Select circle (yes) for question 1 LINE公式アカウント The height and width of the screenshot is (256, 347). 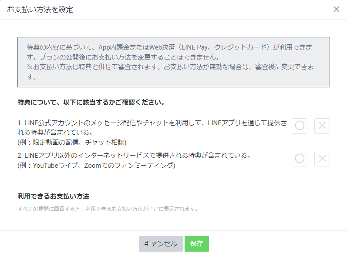(x=300, y=126)
